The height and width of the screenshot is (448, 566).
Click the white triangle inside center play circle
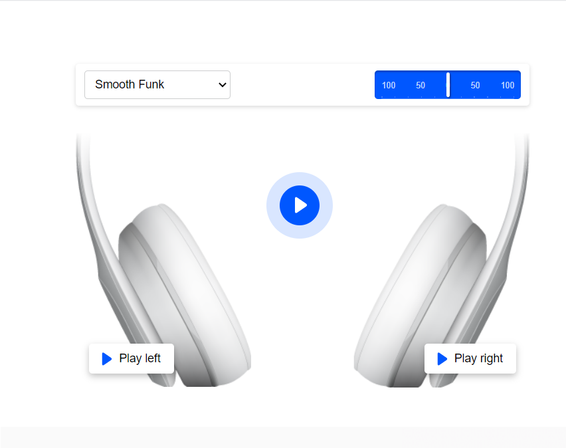300,205
